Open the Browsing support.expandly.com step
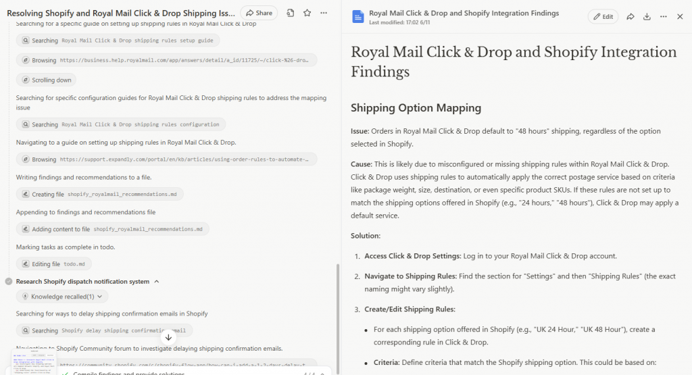Screen dimensions: 692x375 pyautogui.click(x=166, y=159)
